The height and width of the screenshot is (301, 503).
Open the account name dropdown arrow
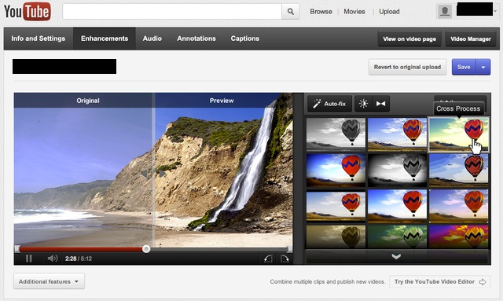tap(496, 12)
